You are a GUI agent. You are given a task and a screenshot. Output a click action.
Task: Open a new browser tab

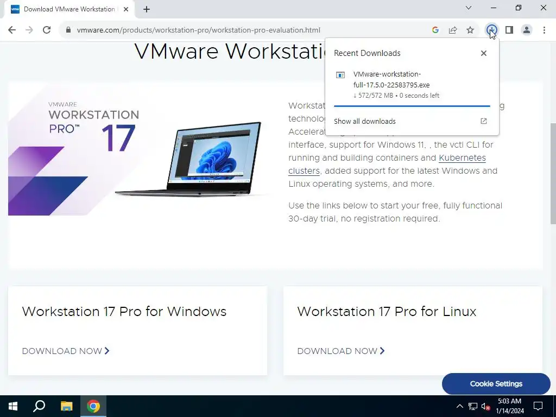pos(147,9)
